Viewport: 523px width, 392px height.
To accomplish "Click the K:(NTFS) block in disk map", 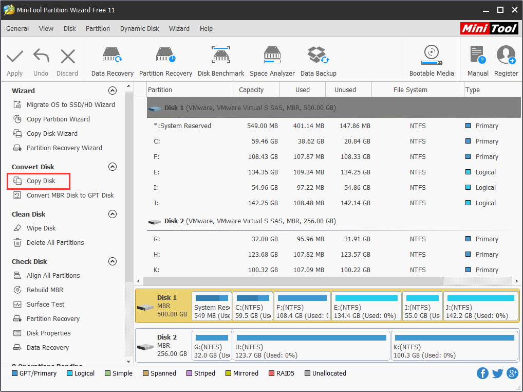I will 454,346.
